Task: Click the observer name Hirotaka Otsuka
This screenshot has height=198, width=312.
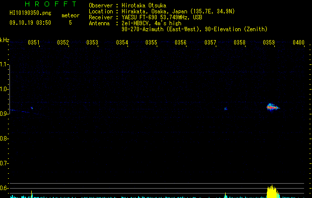Action: 144,5
